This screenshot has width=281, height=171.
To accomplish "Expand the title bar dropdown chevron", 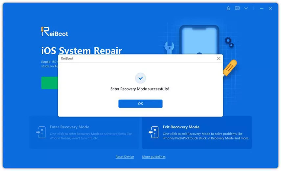I will click(x=246, y=8).
